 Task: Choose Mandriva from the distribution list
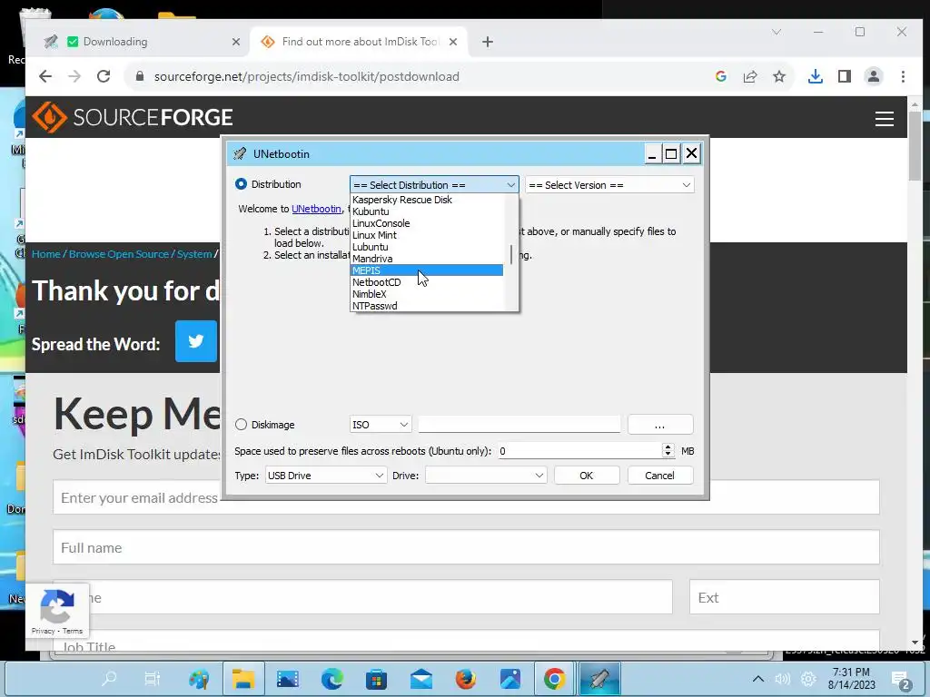tap(372, 259)
